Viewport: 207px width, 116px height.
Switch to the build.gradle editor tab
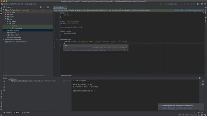point(60,7)
